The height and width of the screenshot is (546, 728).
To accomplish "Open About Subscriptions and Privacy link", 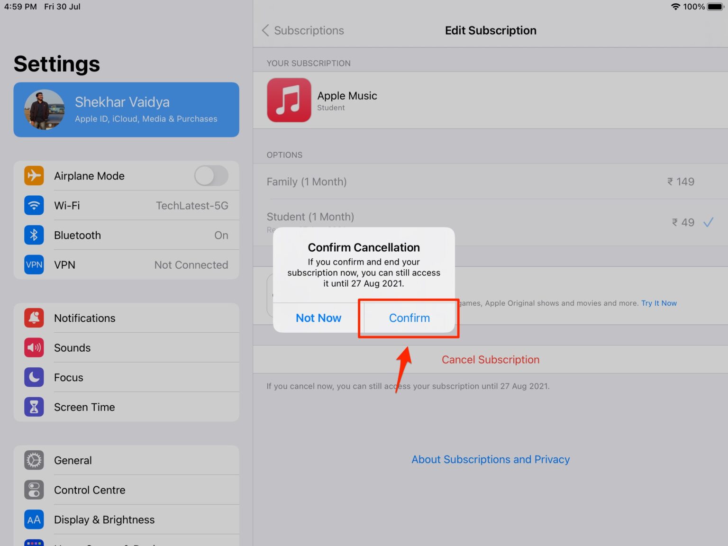I will click(x=491, y=459).
